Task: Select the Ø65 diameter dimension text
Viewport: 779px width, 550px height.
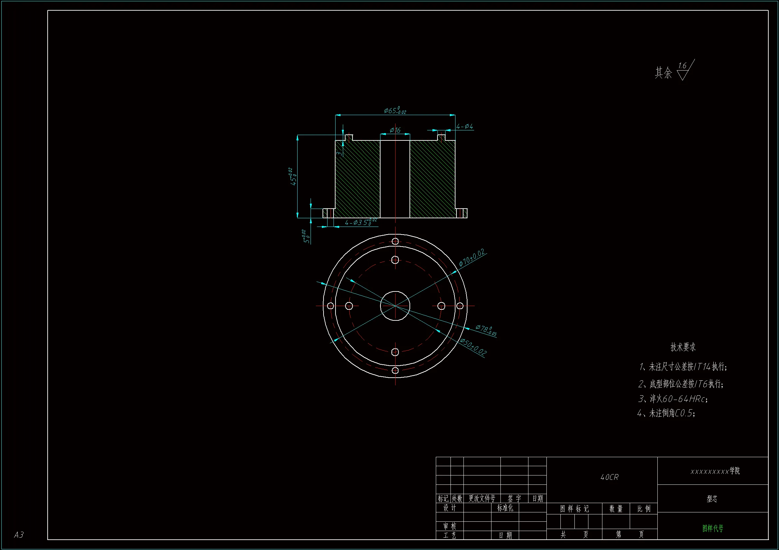Action: point(394,111)
